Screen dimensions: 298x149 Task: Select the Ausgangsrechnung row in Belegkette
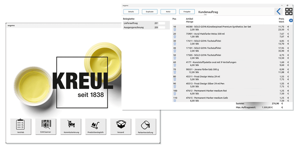click(x=146, y=27)
